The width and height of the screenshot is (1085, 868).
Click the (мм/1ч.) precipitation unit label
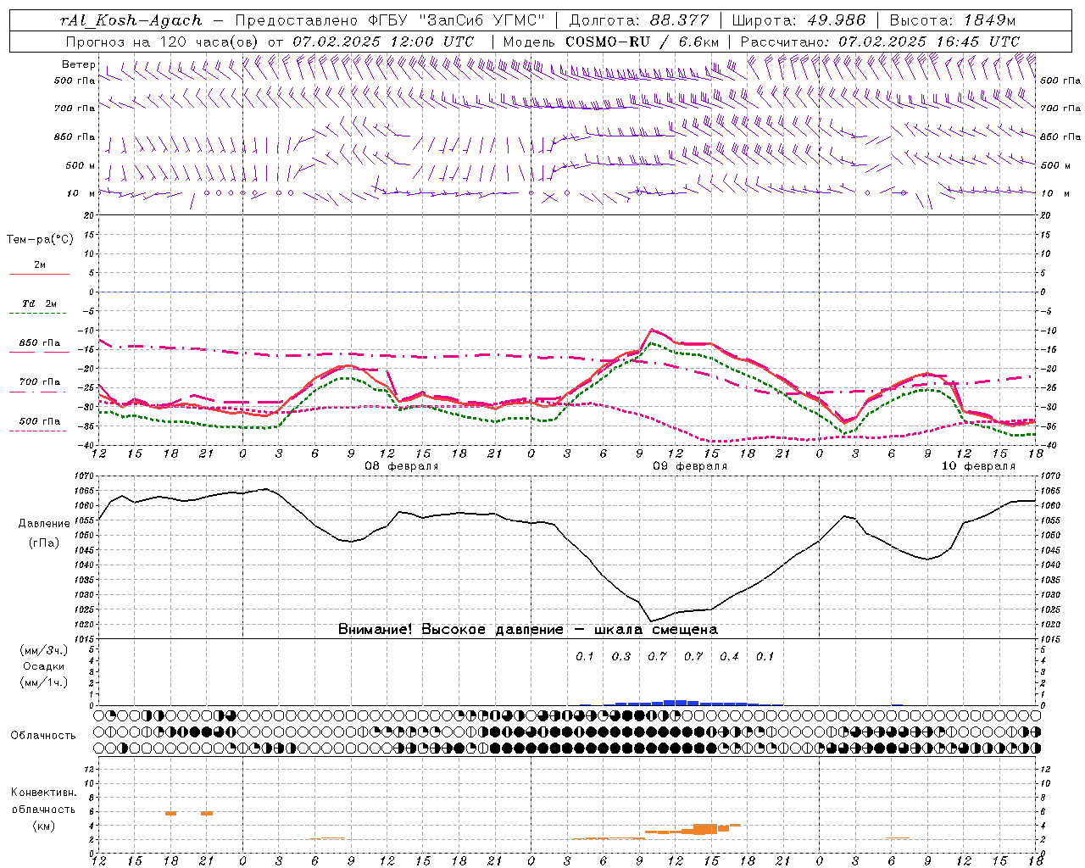[x=44, y=682]
